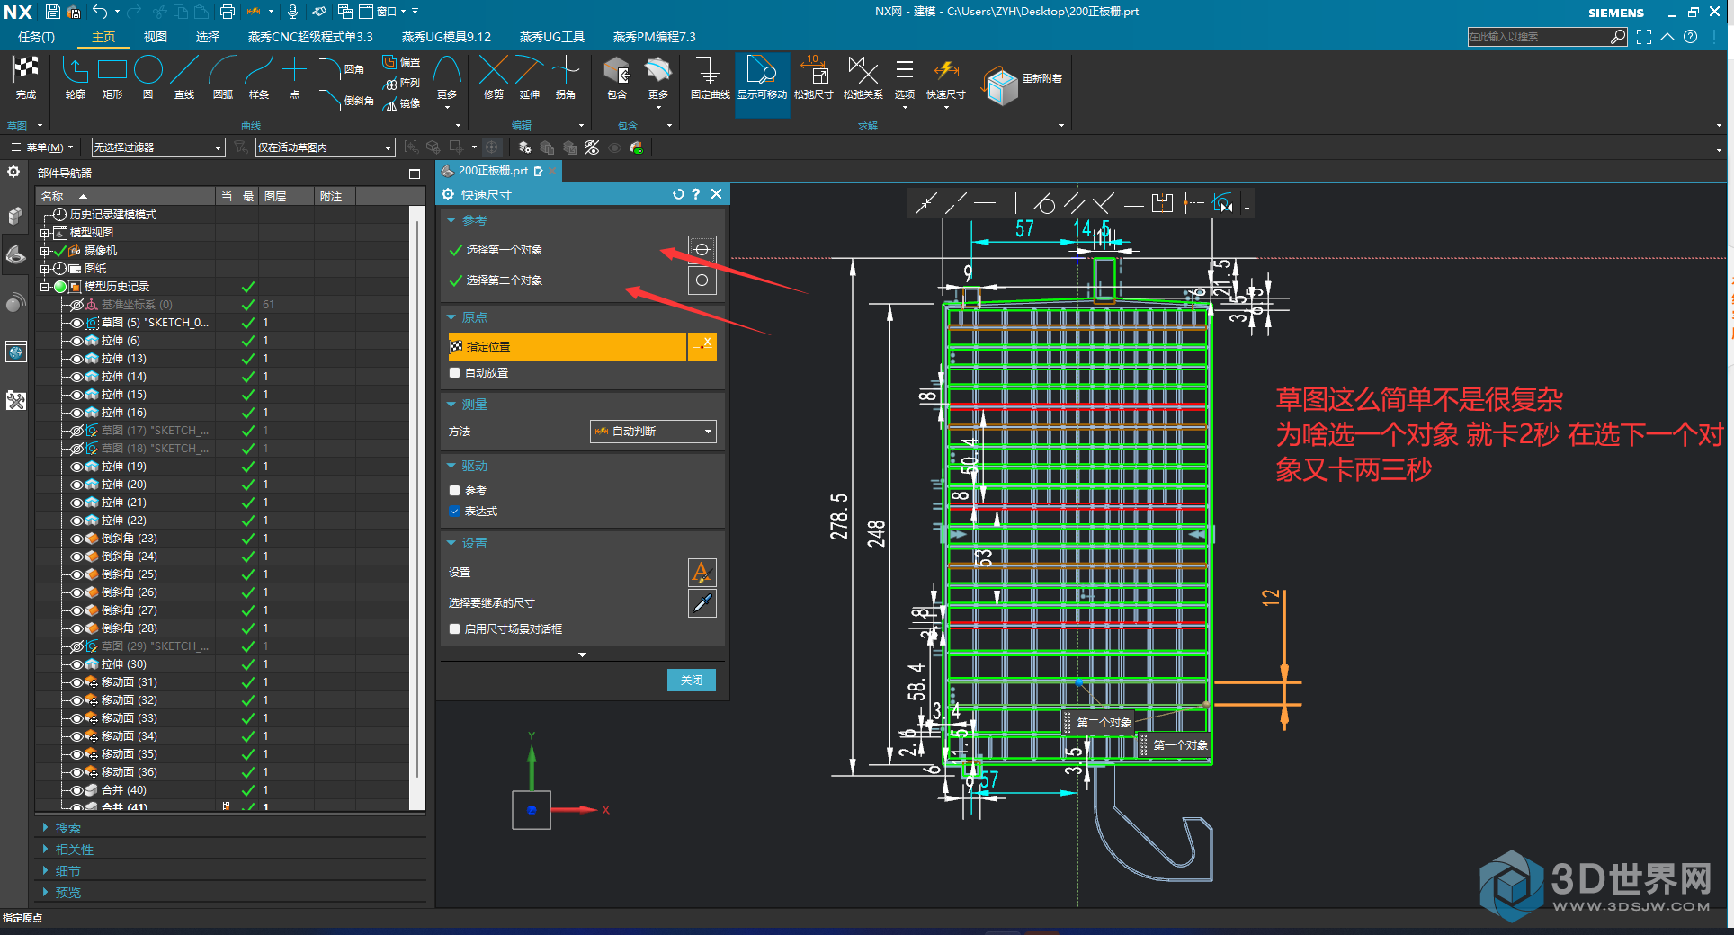Open selection scope (仅在活动草图内) dropdown
1734x935 pixels.
click(326, 147)
